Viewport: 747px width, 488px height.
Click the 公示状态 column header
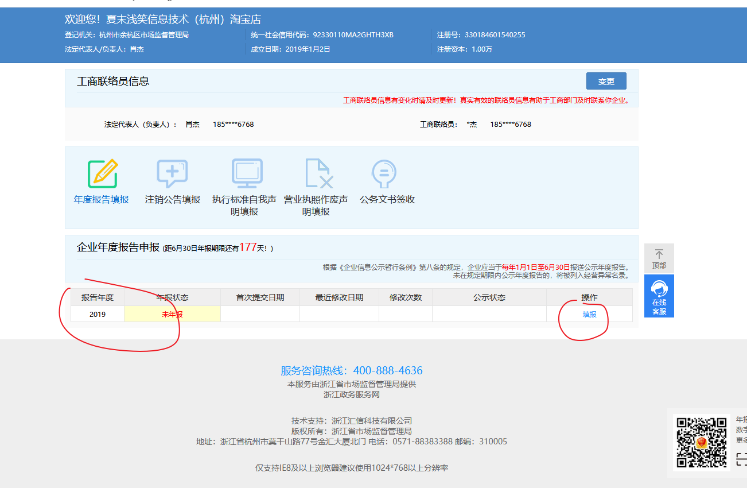tap(489, 297)
